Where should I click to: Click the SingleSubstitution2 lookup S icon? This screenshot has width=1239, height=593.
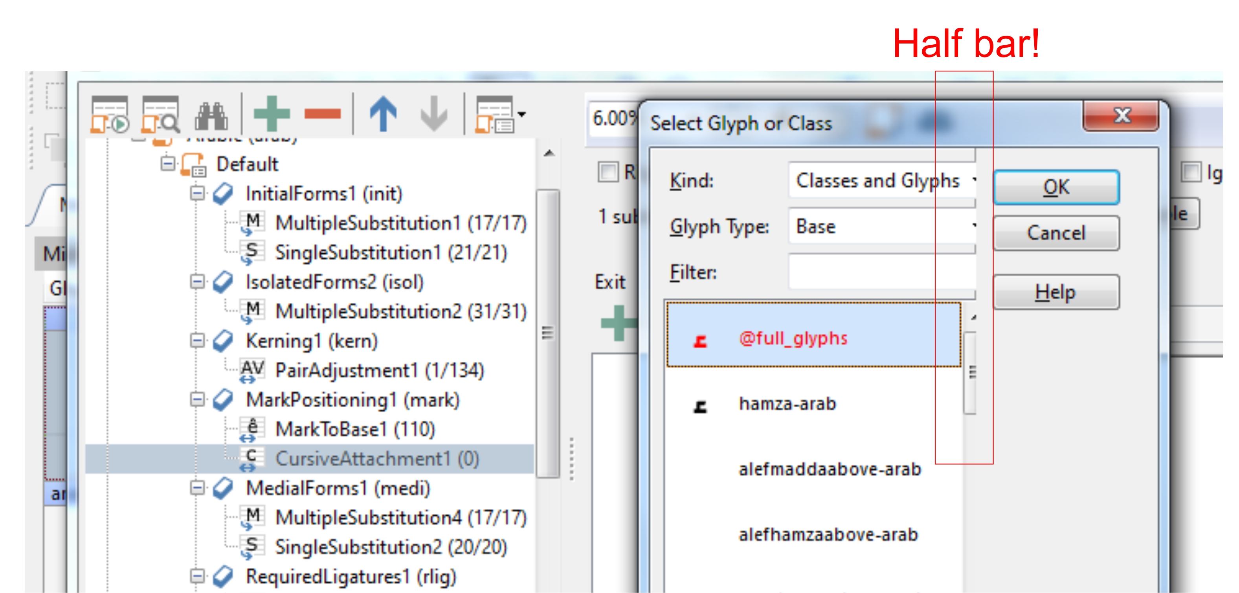click(252, 547)
